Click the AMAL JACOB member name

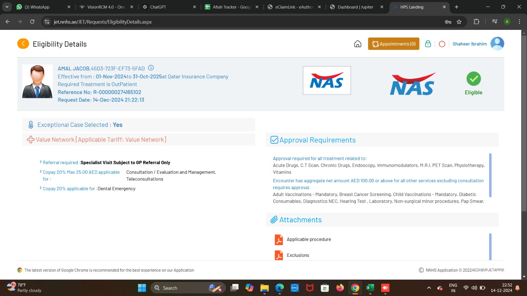74,68
